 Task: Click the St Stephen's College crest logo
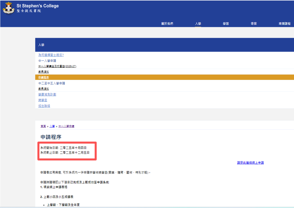click(x=9, y=8)
